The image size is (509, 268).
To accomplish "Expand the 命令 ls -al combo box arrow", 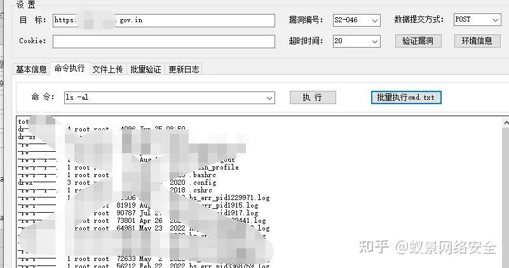I will coord(269,98).
